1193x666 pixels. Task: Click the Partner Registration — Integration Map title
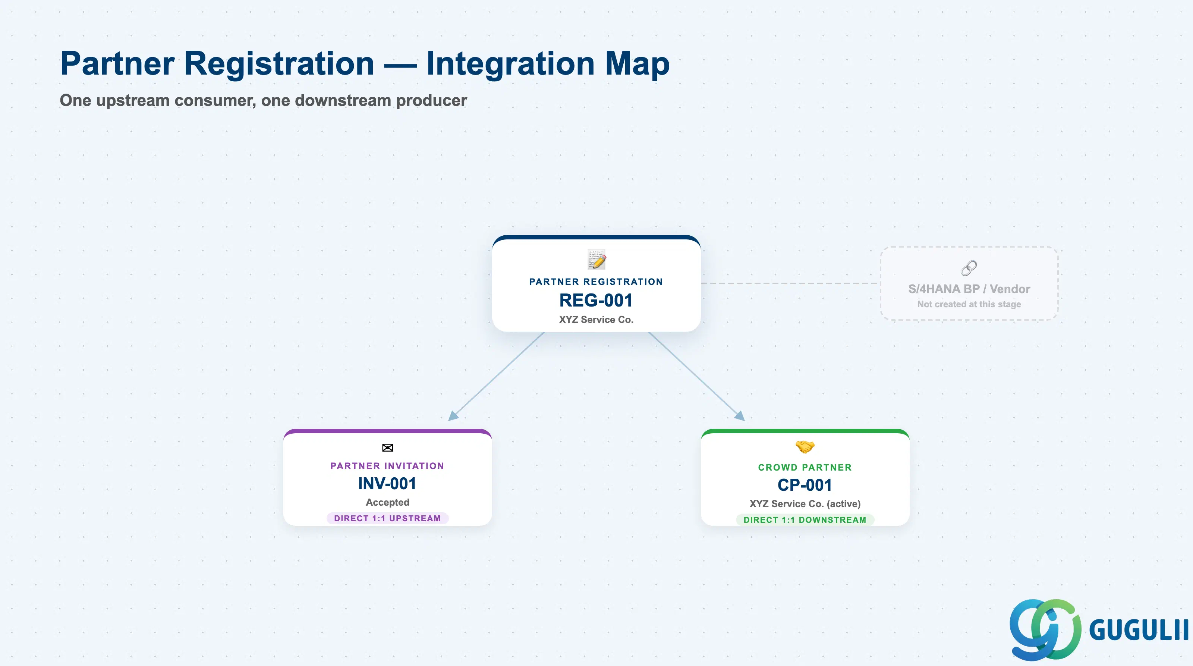pyautogui.click(x=365, y=63)
